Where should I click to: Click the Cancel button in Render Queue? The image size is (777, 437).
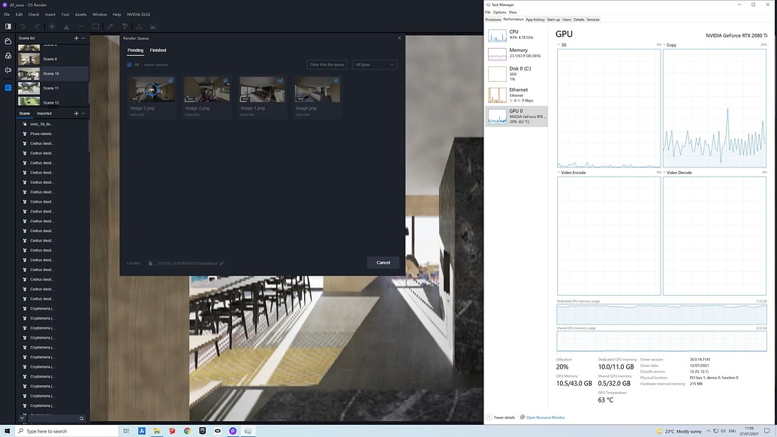click(x=383, y=263)
